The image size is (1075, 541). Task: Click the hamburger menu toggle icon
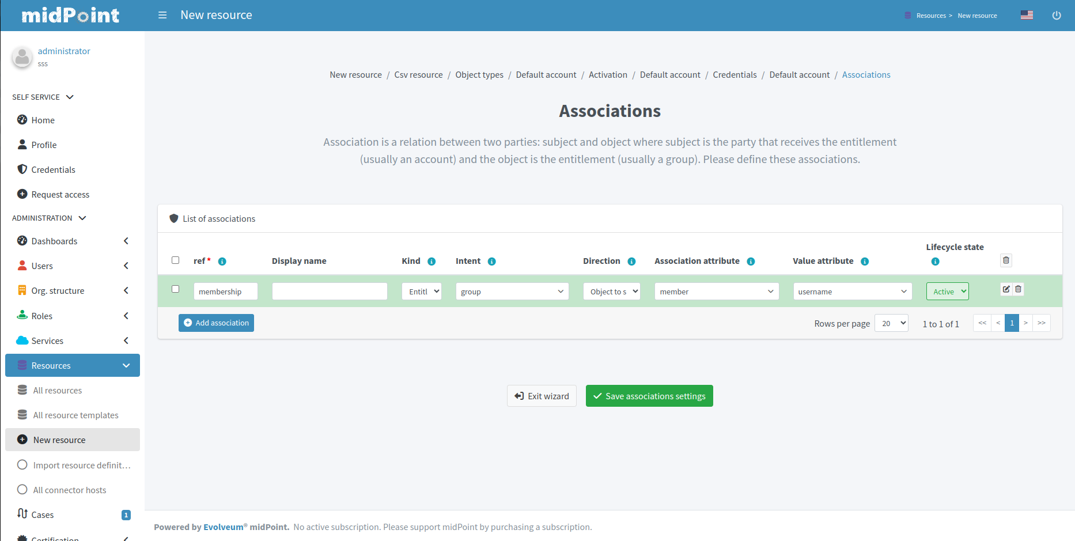coord(162,15)
